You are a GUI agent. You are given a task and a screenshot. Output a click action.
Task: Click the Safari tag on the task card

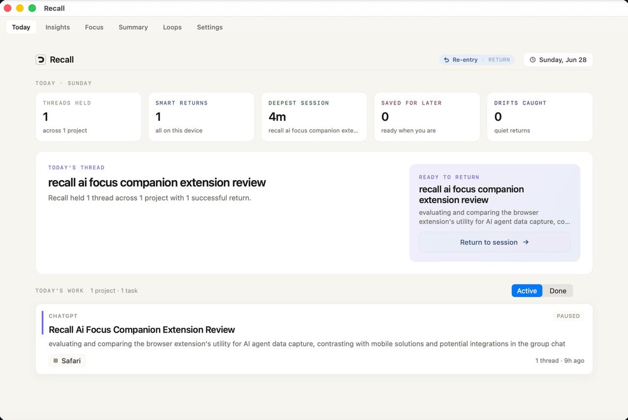tap(67, 361)
